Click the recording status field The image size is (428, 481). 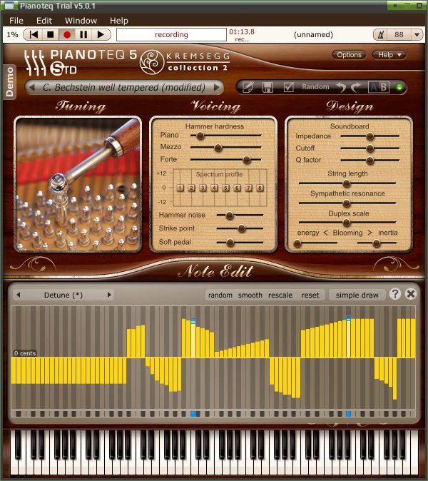[x=171, y=35]
